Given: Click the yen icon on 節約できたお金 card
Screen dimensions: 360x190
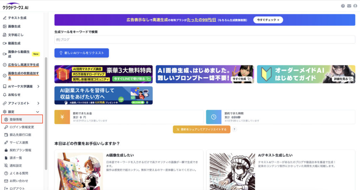Looking at the screenshot, I should coord(62,117).
